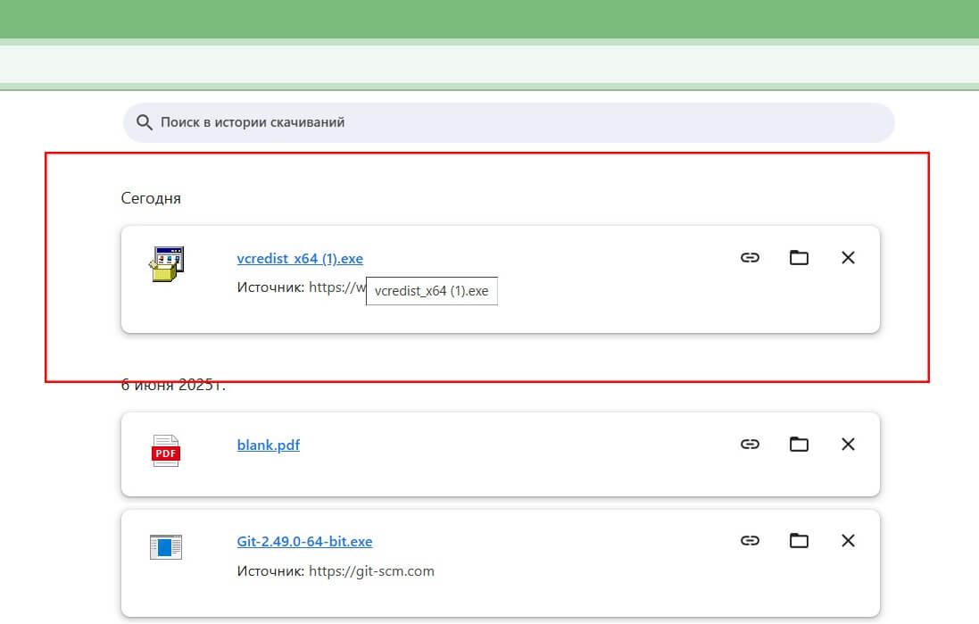Open the https://git-scm.com source link
The height and width of the screenshot is (624, 979).
click(371, 570)
